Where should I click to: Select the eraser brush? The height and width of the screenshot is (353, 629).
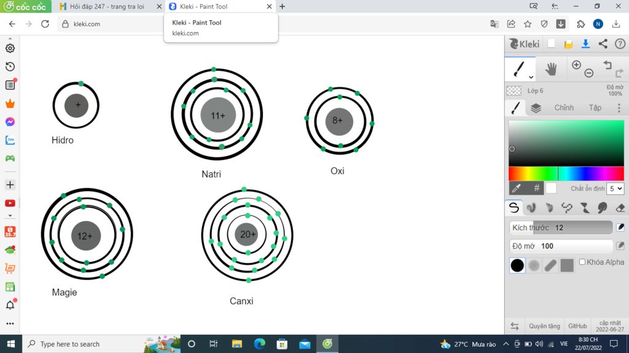(x=620, y=207)
